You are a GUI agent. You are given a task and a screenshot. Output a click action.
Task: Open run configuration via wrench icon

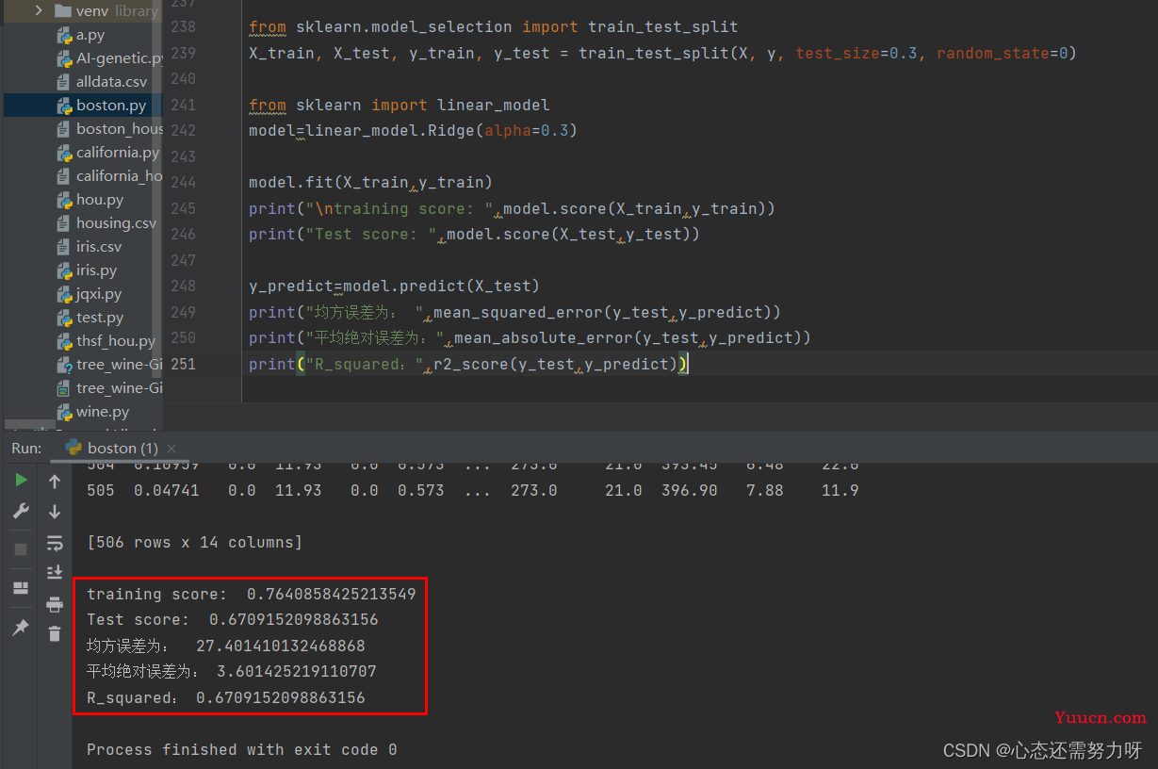point(21,511)
